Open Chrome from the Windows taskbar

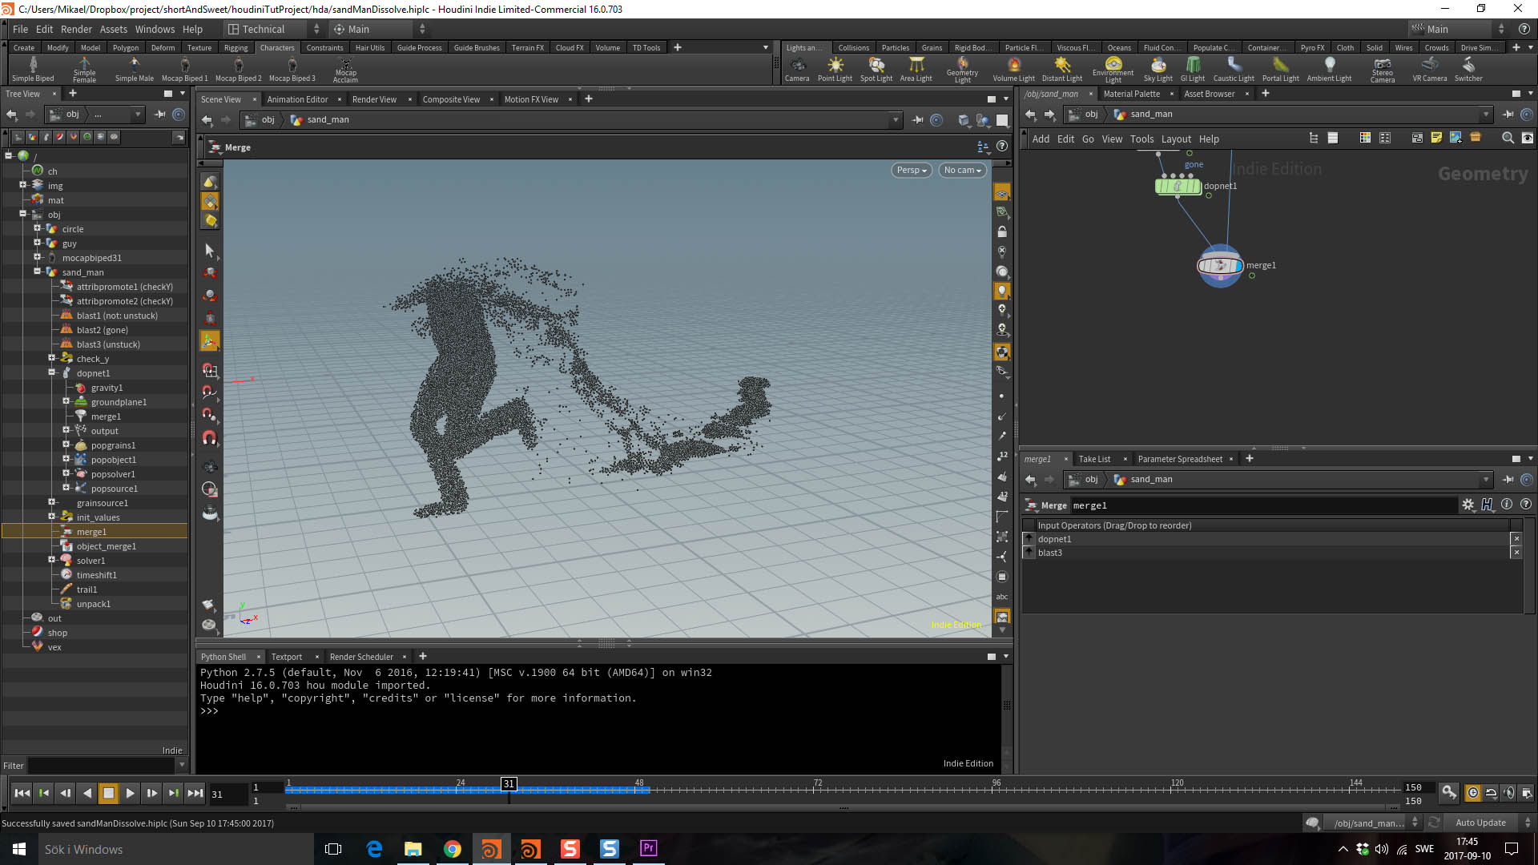coord(453,849)
